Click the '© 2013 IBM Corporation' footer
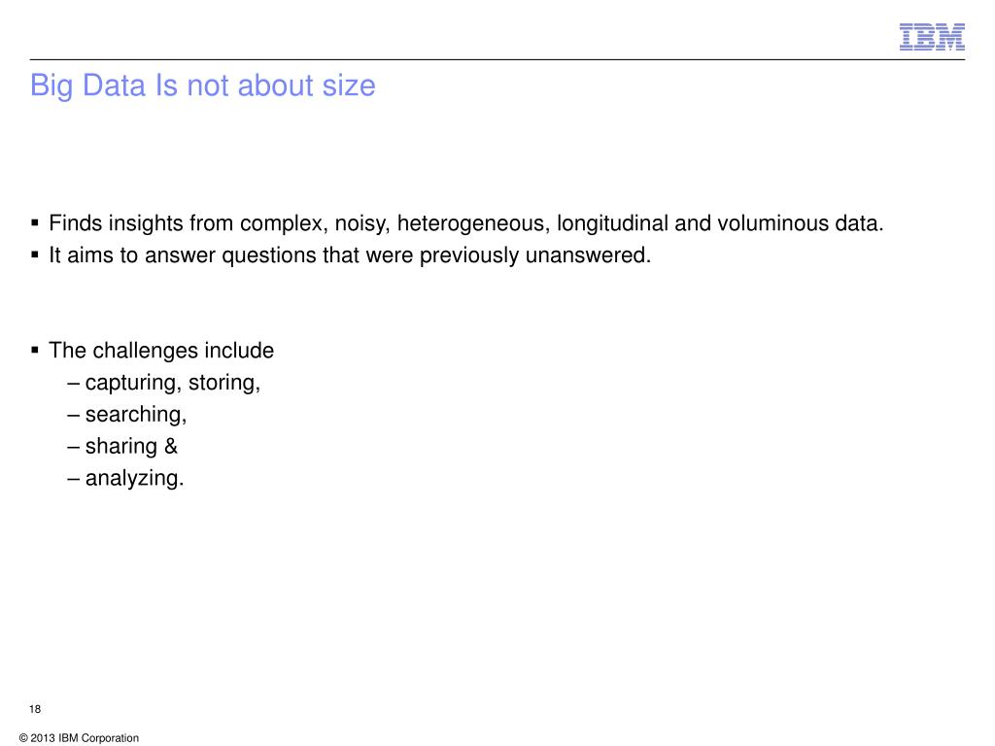This screenshot has height=746, width=995. tap(79, 738)
